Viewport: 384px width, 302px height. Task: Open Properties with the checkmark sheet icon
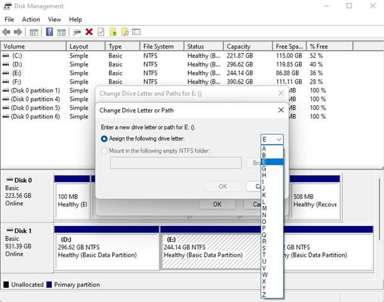tap(100, 32)
